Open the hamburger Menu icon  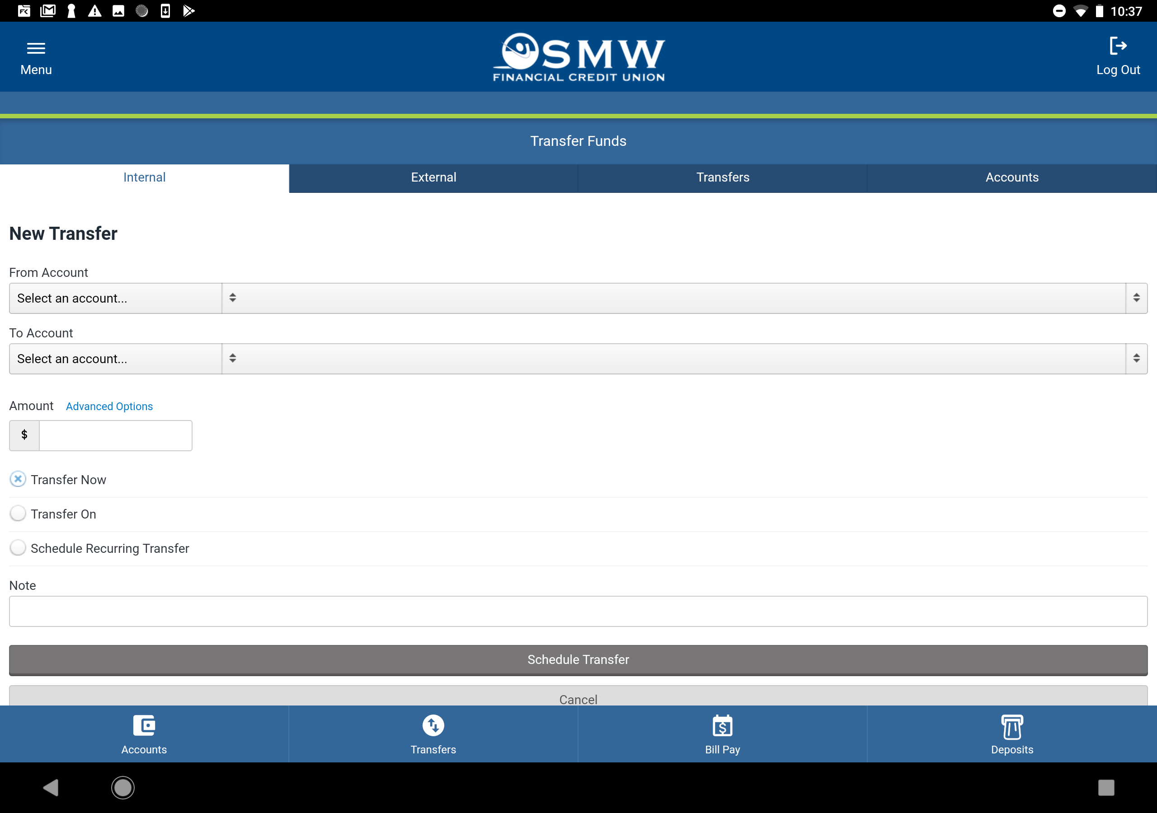(x=36, y=48)
